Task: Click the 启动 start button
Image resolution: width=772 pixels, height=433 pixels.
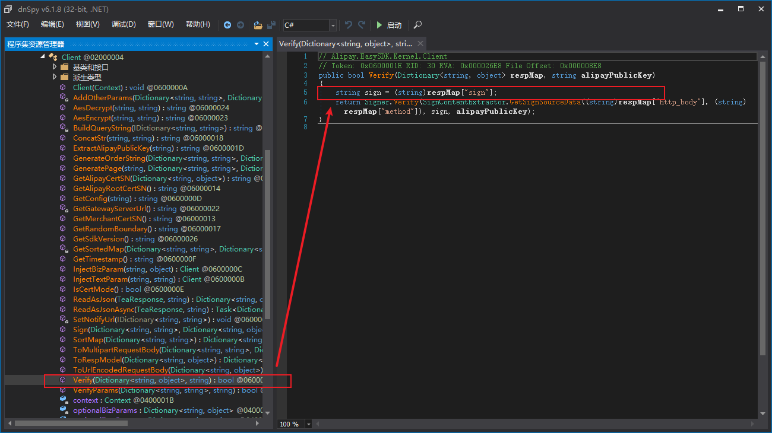Action: click(389, 25)
